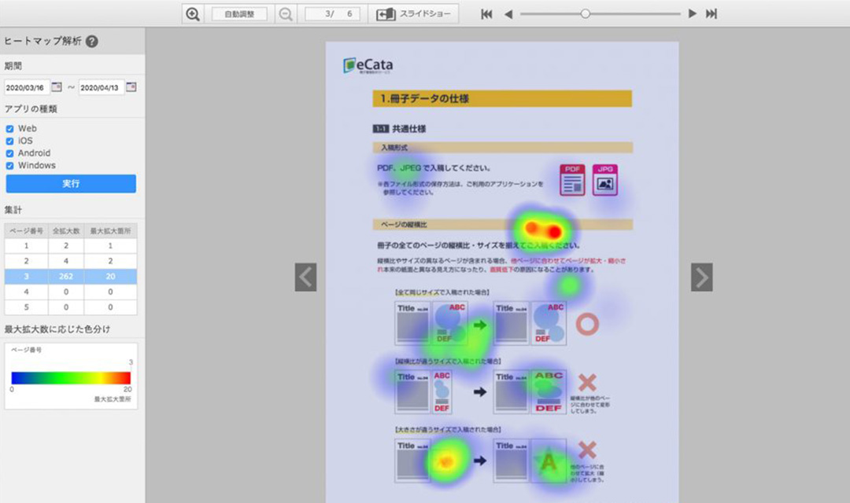Start the スライドショー slideshow

coord(416,14)
